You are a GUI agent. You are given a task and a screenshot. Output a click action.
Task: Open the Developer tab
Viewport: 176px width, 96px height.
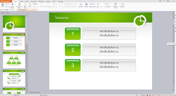pos(61,2)
